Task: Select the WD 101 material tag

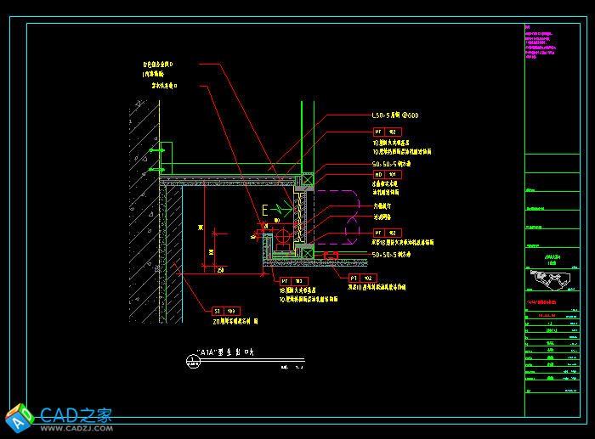Action: [387, 174]
